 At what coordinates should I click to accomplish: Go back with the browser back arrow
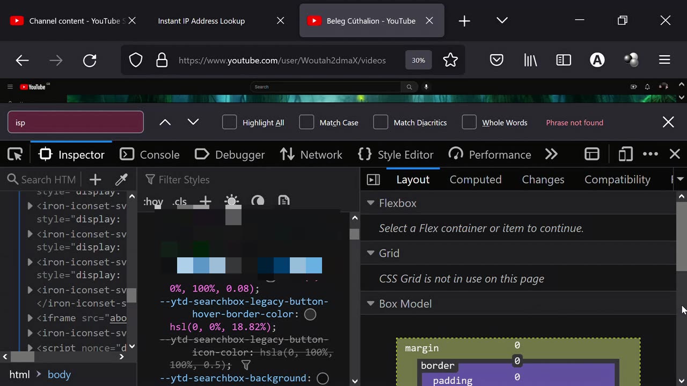click(22, 60)
